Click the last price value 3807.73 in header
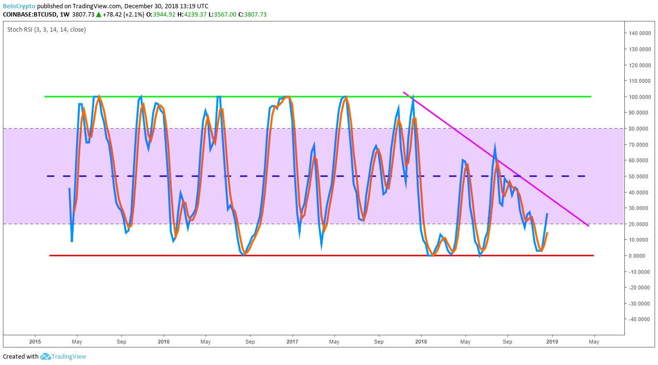Image resolution: width=658 pixels, height=365 pixels. point(83,15)
